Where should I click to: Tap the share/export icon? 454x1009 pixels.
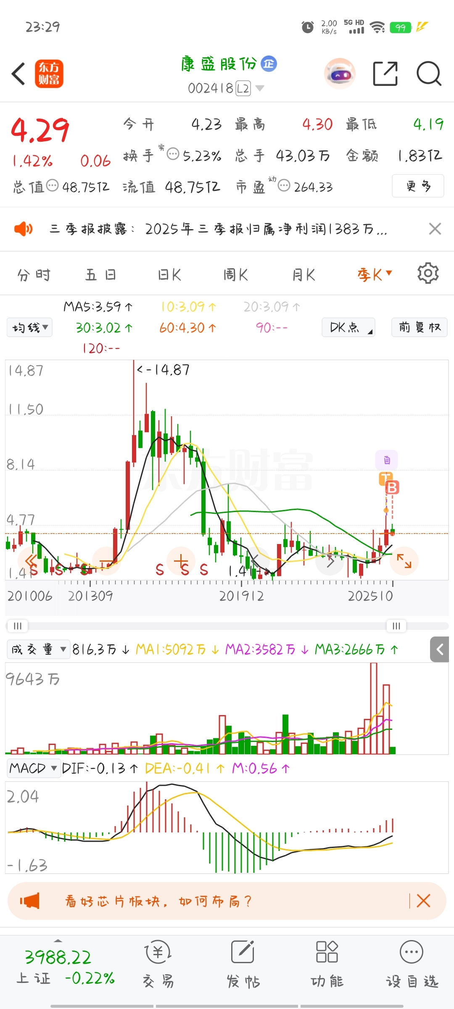[385, 74]
